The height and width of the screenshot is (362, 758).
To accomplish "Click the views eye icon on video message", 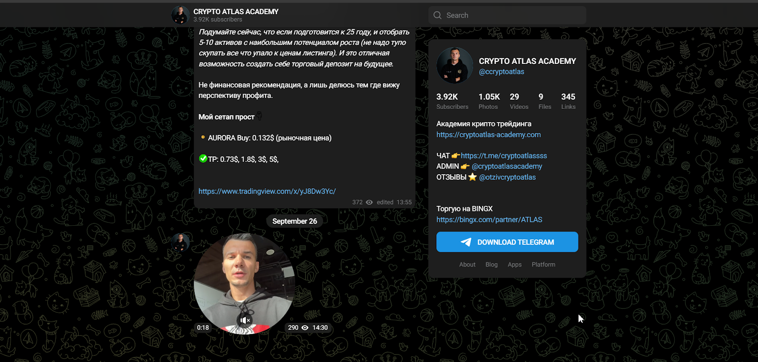I will tap(305, 327).
